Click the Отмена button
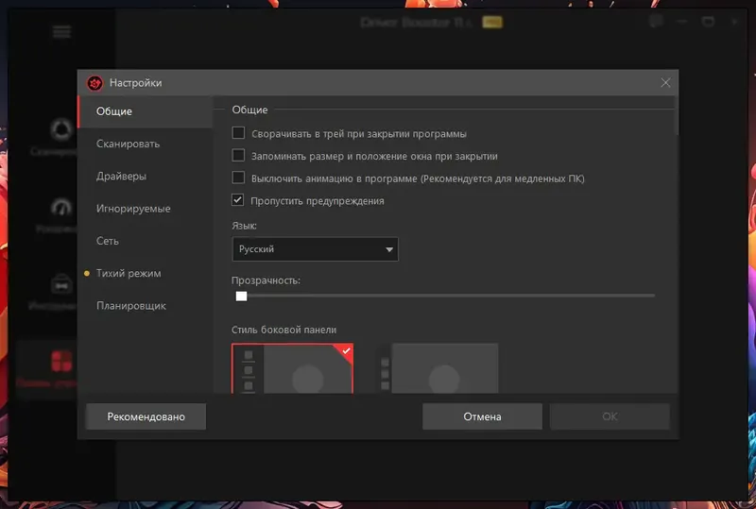The image size is (756, 509). point(482,416)
